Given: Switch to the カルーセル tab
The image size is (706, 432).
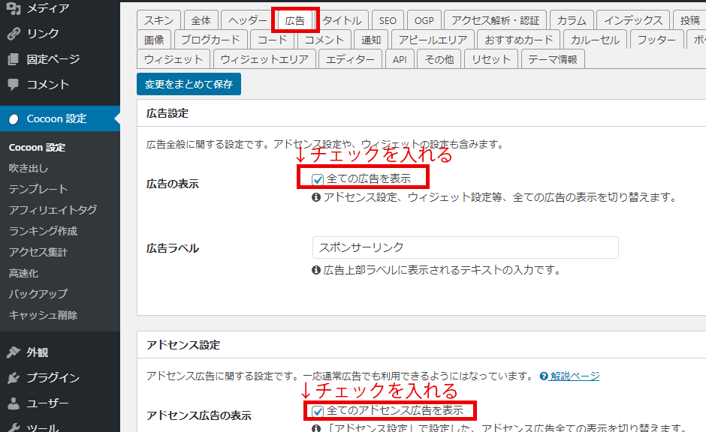Looking at the screenshot, I should pyautogui.click(x=595, y=40).
